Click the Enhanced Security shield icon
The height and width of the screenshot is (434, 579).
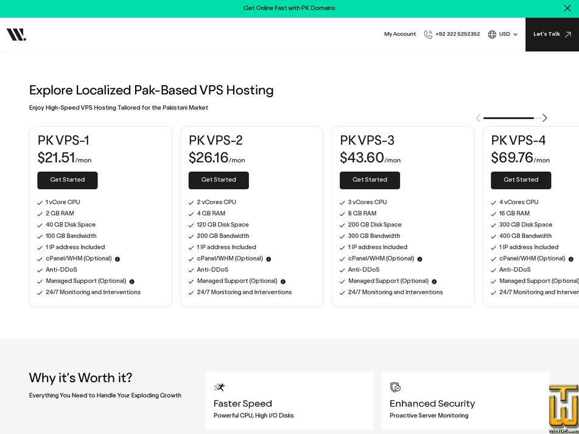pyautogui.click(x=395, y=387)
